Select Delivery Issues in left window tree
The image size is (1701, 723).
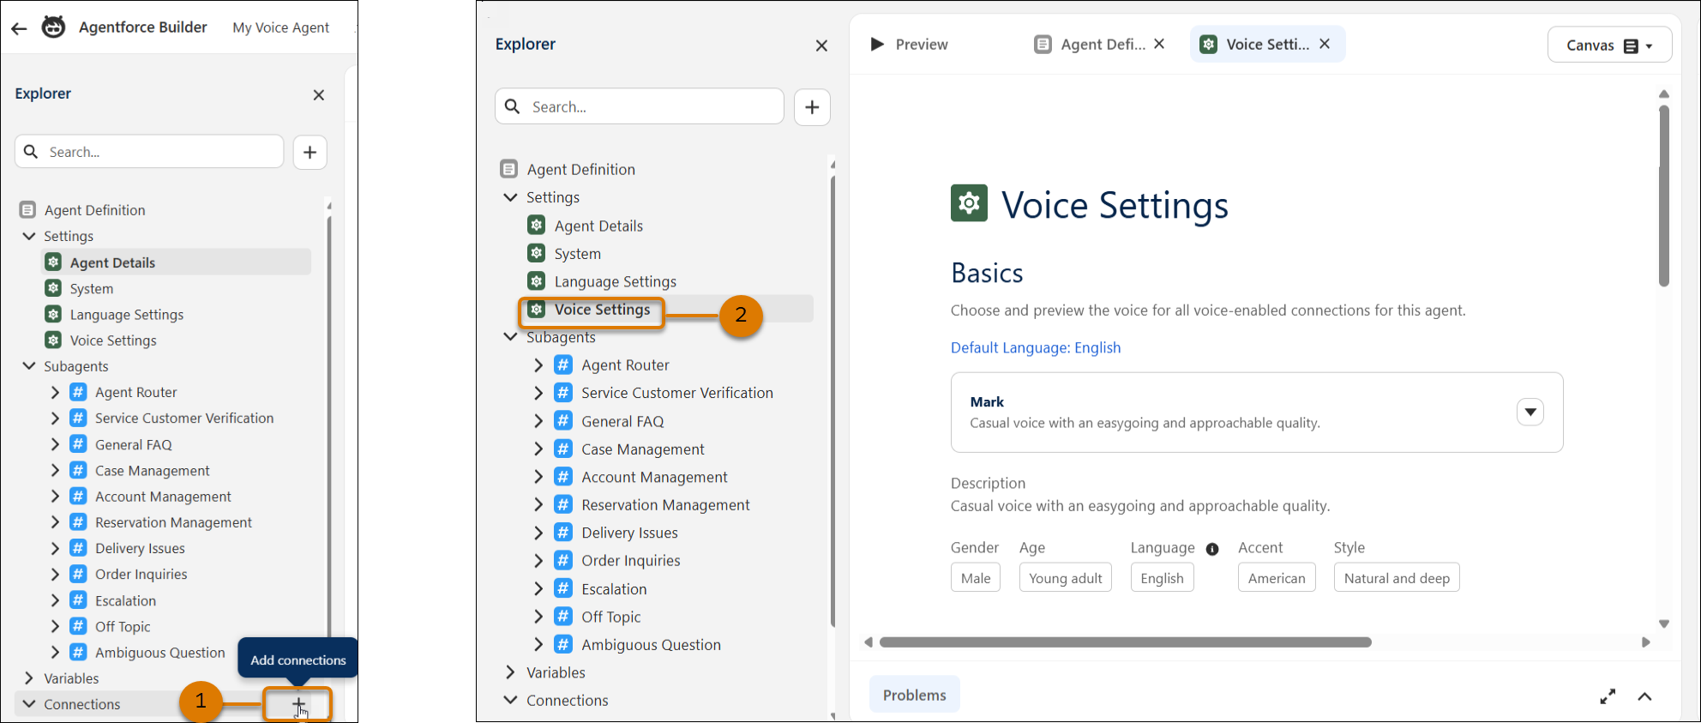(140, 548)
